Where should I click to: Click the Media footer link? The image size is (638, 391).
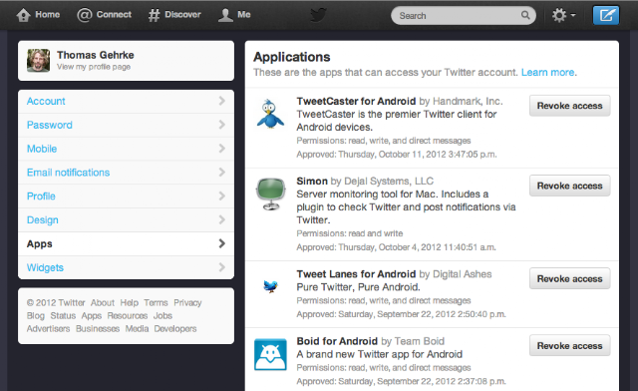click(x=137, y=329)
